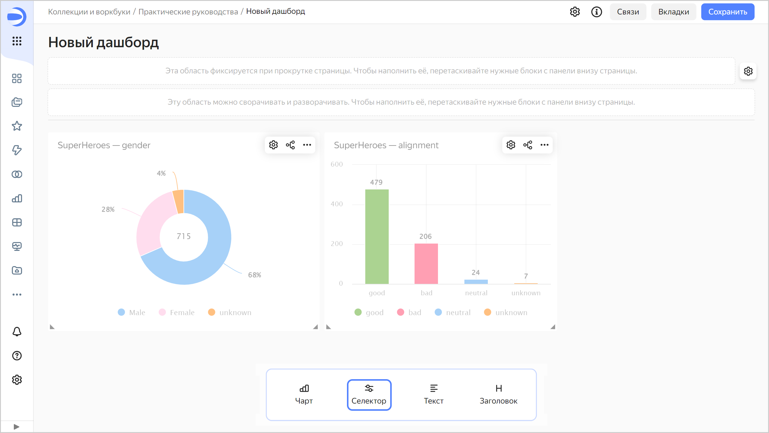This screenshot has width=769, height=433.
Task: Click the green good bar in chart
Action: tap(377, 236)
